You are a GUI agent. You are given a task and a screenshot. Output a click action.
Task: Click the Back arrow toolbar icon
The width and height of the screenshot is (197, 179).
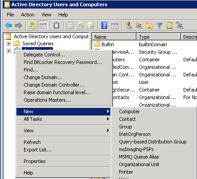click(8, 25)
